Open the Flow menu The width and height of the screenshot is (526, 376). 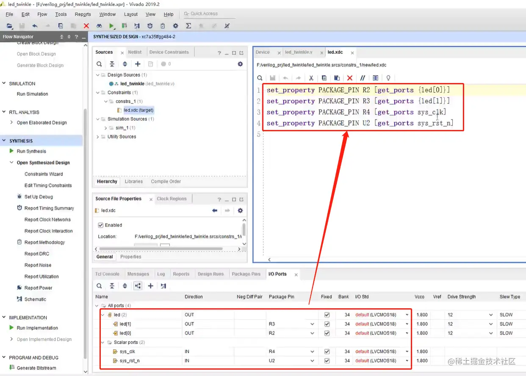tap(42, 14)
